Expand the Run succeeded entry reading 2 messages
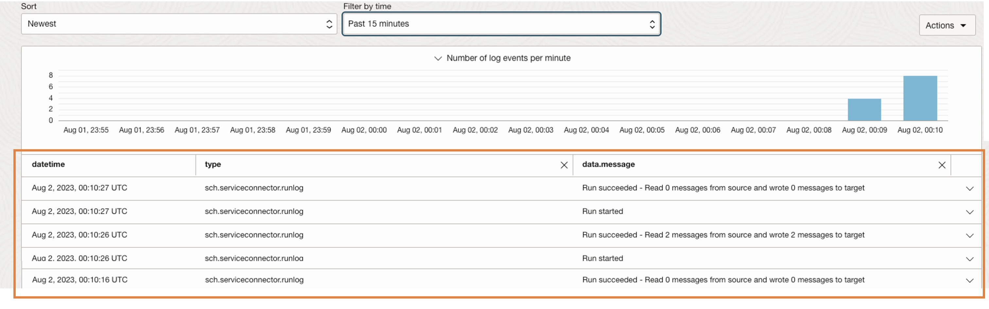Viewport: 989px width, 309px height. click(969, 235)
